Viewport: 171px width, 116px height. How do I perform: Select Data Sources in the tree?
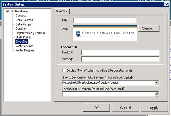pyautogui.click(x=24, y=20)
